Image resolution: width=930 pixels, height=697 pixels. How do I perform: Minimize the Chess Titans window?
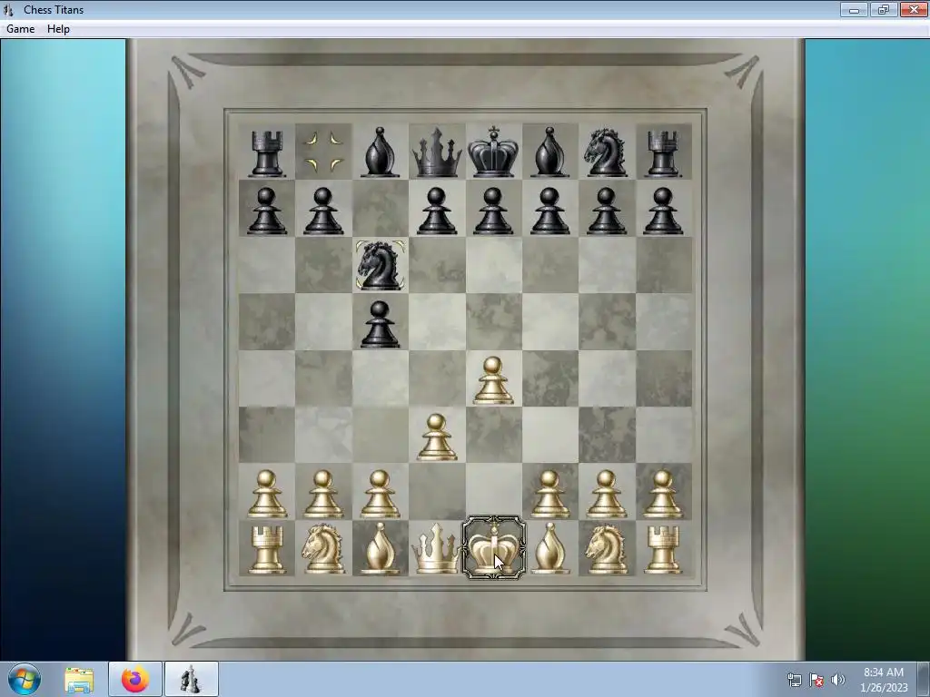854,9
